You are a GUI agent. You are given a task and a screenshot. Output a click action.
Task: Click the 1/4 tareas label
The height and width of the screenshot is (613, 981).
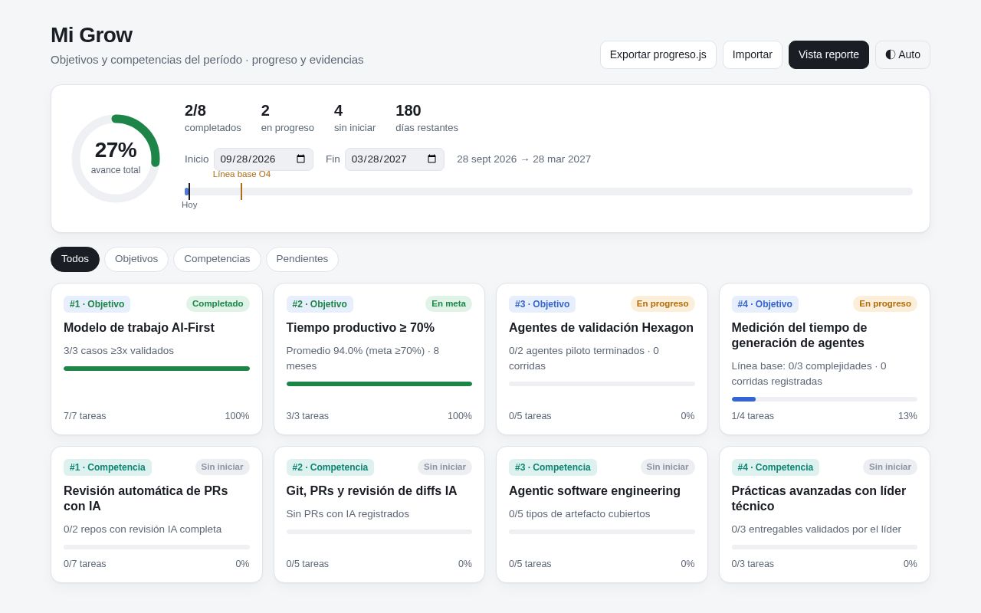[x=753, y=416]
